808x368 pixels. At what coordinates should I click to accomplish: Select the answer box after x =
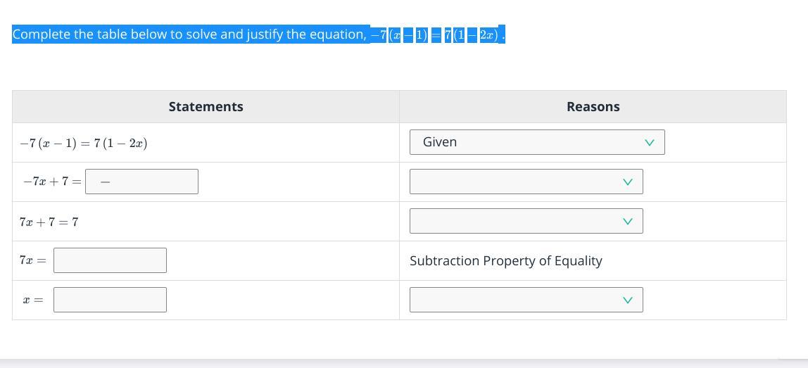coord(110,300)
